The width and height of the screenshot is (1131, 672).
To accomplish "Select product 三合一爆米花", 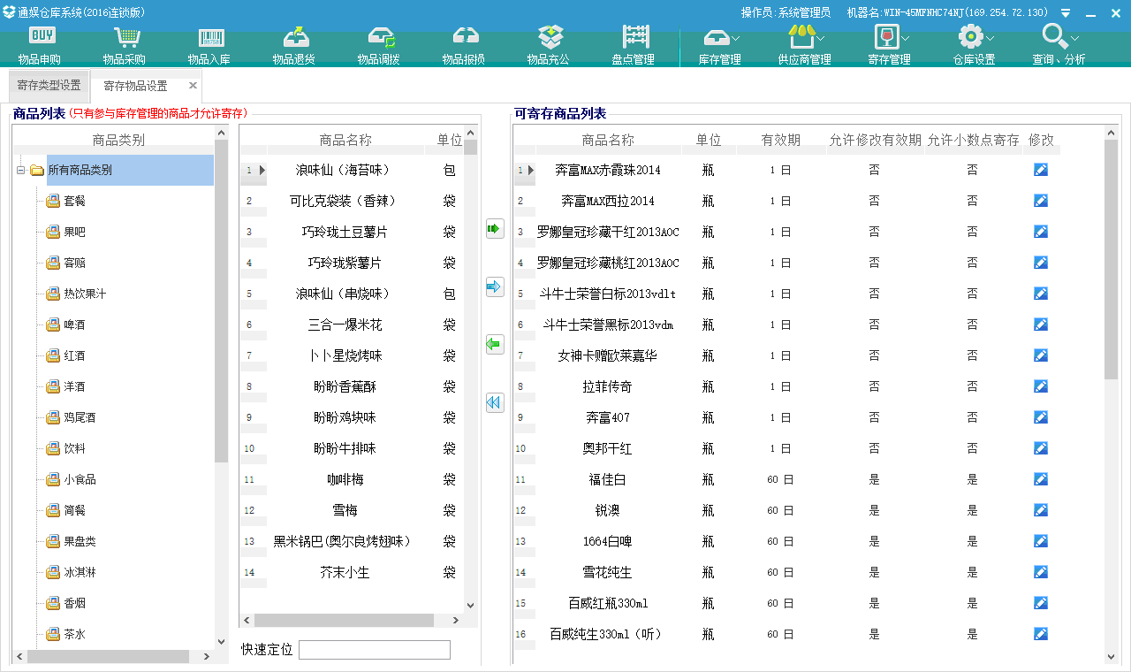I will click(345, 325).
